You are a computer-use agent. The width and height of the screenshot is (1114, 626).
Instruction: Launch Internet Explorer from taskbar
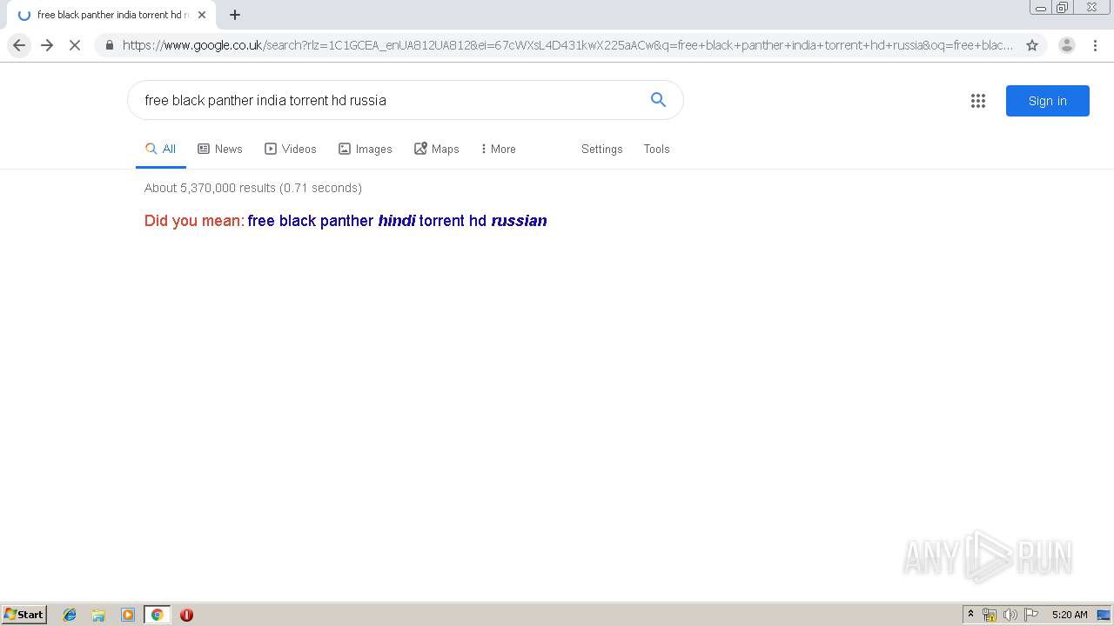point(70,615)
